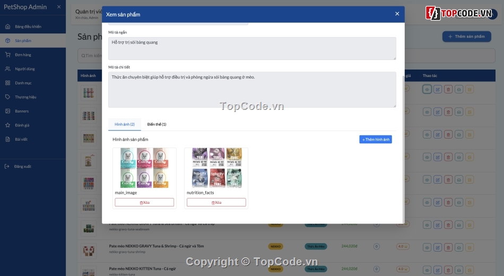Click trash icon in first product row
Image resolution: width=504 pixels, height=276 pixels.
tap(448, 89)
